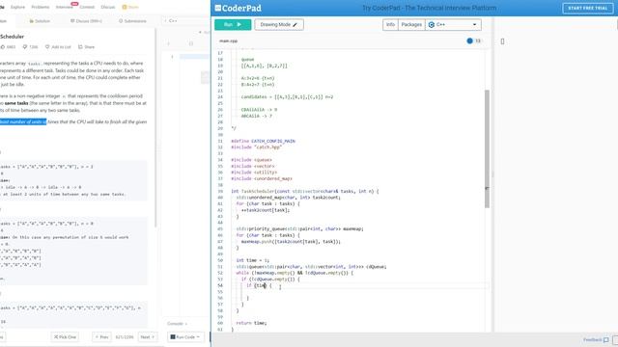Click the LeetCode description scrollbar
Screen dimensions: 618x347
pos(155,128)
